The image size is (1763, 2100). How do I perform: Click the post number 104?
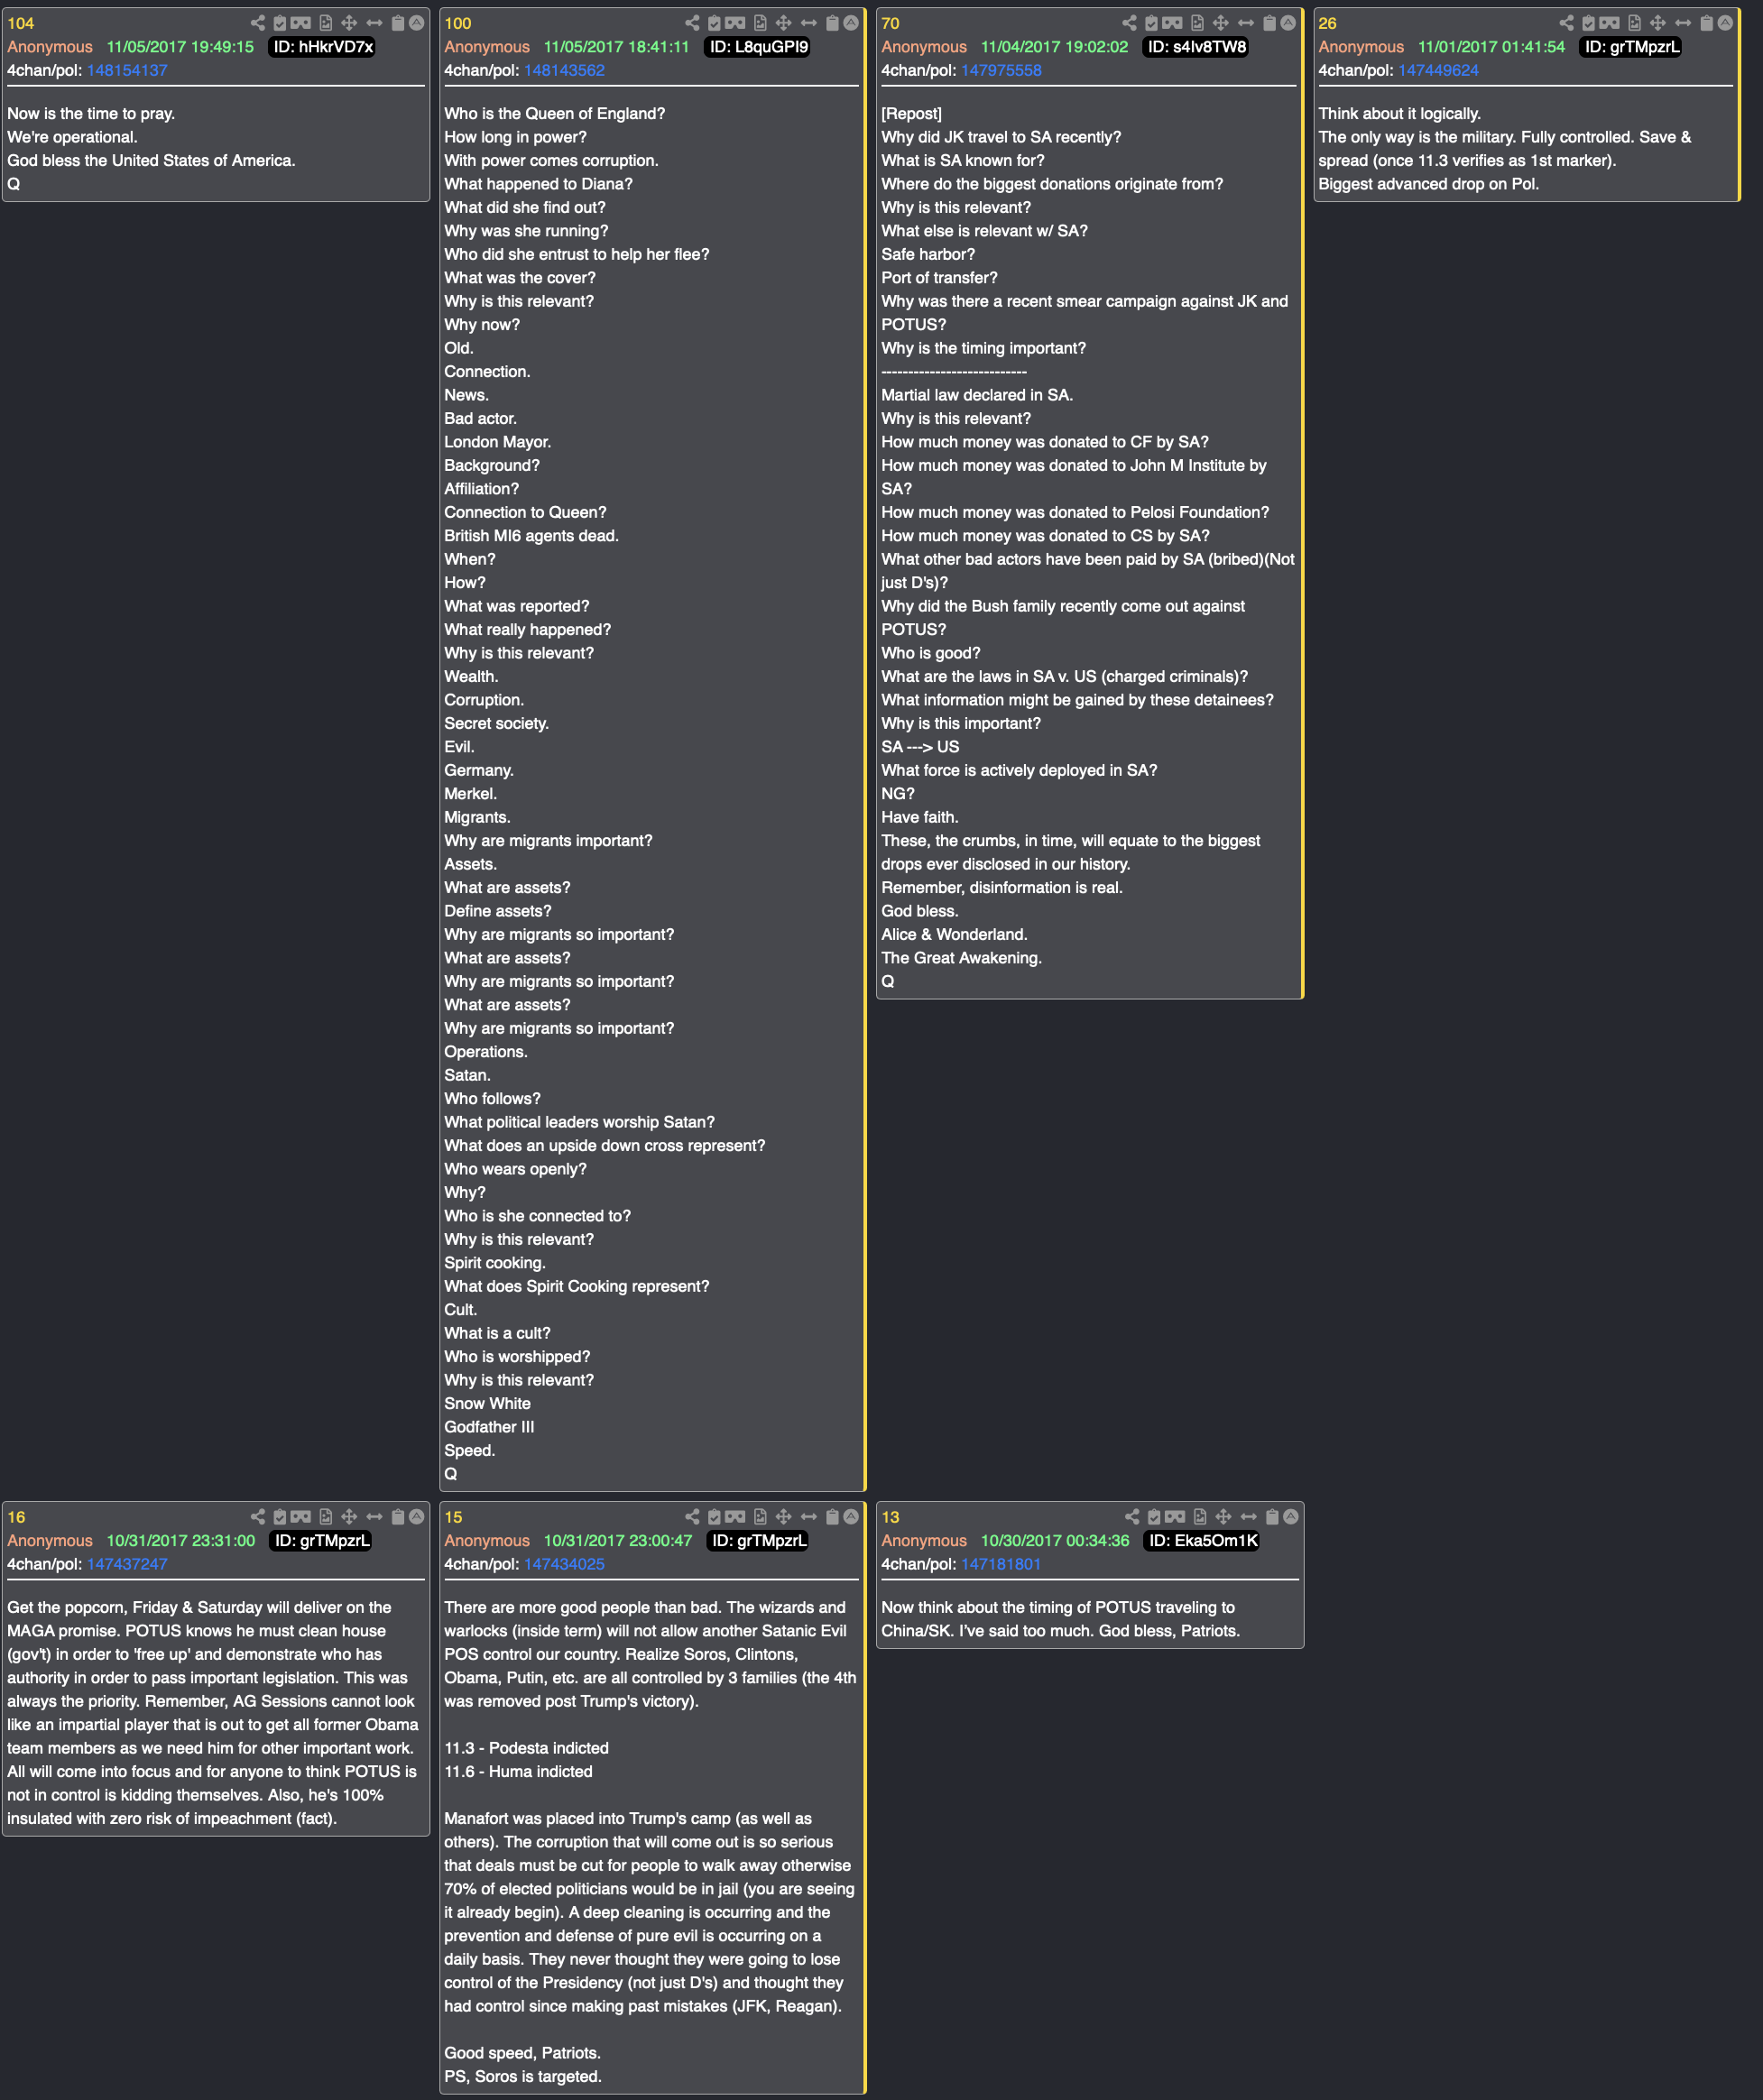[21, 23]
